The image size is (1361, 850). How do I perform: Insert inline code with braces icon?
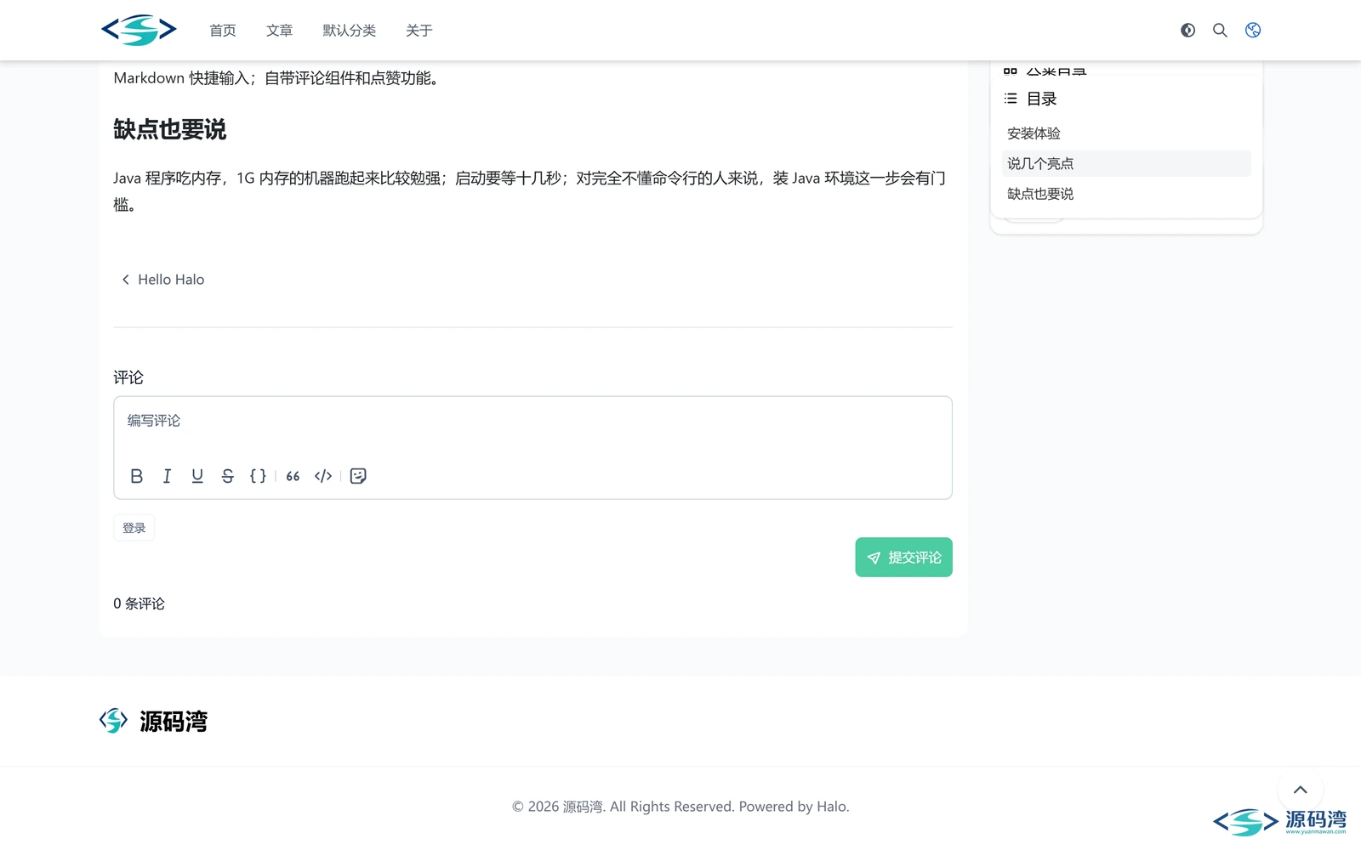pyautogui.click(x=258, y=476)
